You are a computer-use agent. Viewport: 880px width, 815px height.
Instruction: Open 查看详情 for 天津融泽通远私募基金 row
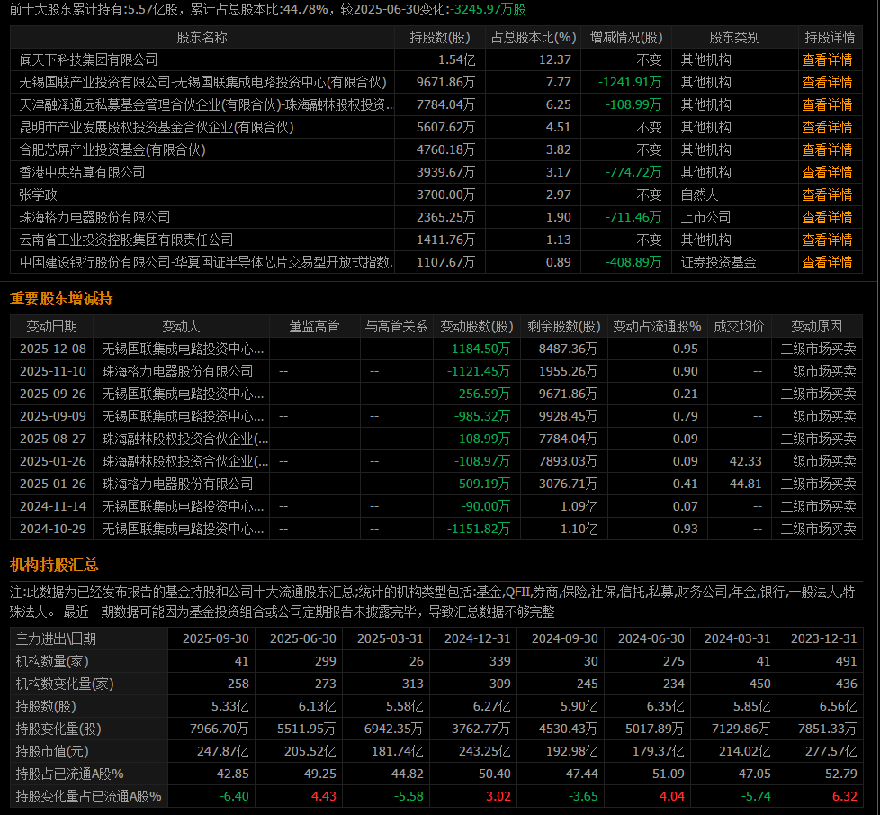[827, 104]
